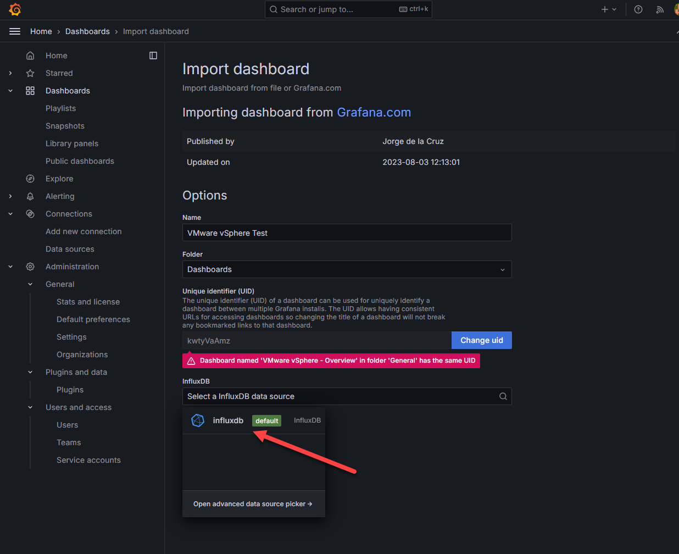Collapse the Connections section chevron
Image resolution: width=679 pixels, height=554 pixels.
[10, 214]
